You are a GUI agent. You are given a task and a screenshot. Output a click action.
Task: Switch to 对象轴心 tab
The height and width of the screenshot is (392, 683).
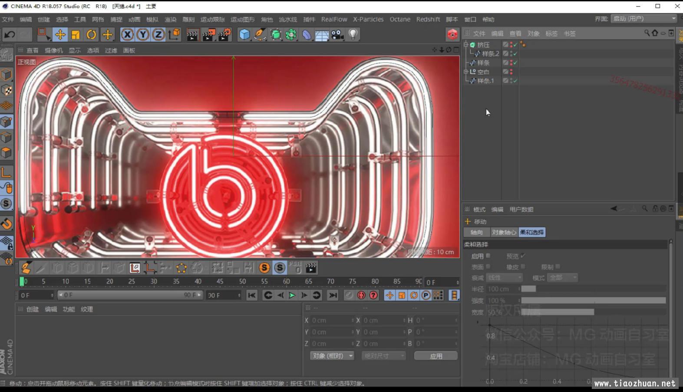[x=504, y=232]
